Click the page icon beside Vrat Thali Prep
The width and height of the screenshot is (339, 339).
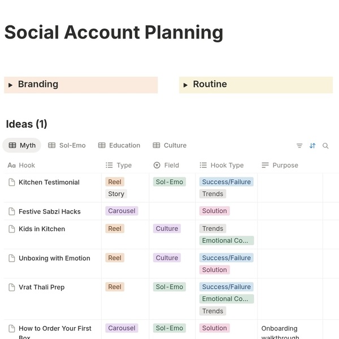(x=11, y=287)
